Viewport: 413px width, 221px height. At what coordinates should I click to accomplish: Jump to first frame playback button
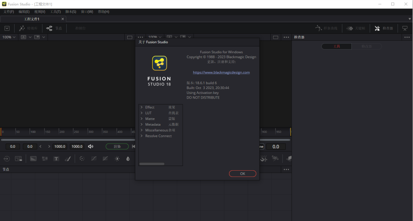(133, 147)
